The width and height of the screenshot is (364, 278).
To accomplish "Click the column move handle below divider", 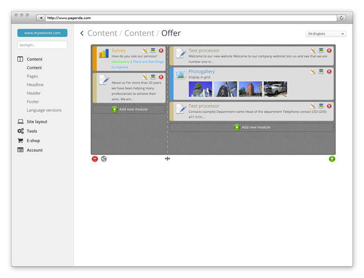I will pyautogui.click(x=168, y=159).
